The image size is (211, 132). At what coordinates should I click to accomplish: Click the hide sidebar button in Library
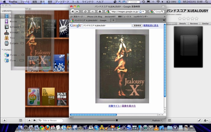[x=21, y=120]
